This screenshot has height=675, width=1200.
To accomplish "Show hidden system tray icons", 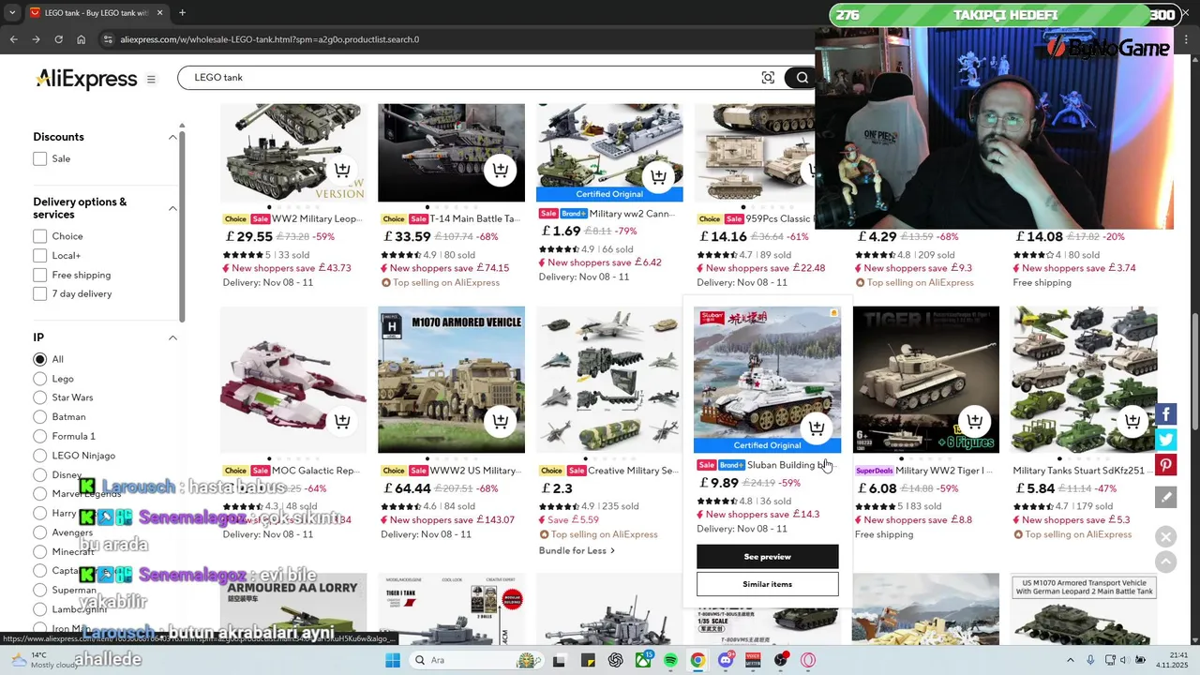I will [x=1071, y=660].
